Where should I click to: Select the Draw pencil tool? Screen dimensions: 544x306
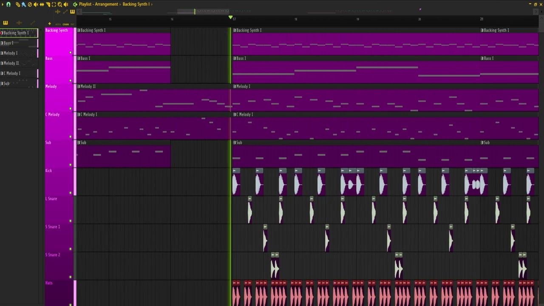tap(18, 4)
